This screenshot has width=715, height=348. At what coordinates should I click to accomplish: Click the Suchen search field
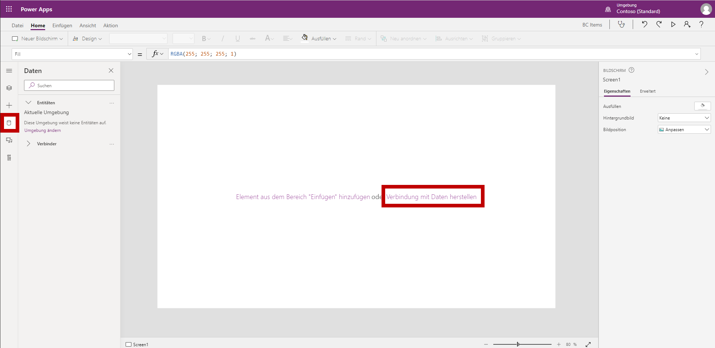point(69,85)
